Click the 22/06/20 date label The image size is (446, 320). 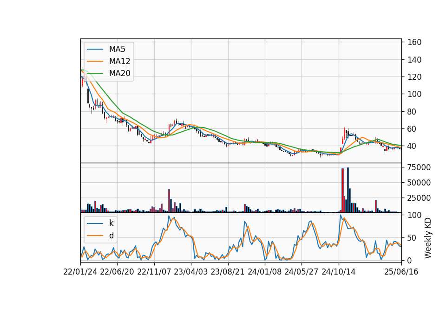[117, 272]
